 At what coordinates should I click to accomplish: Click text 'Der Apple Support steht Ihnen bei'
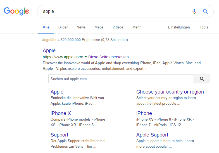[78, 141]
